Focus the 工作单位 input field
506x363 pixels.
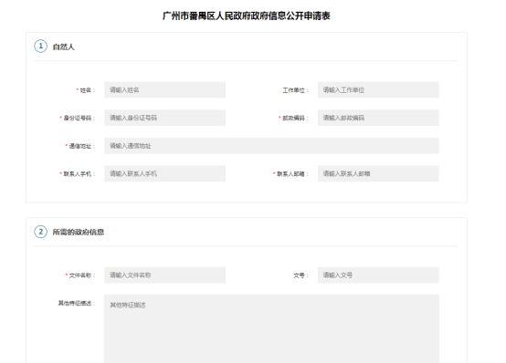(378, 90)
